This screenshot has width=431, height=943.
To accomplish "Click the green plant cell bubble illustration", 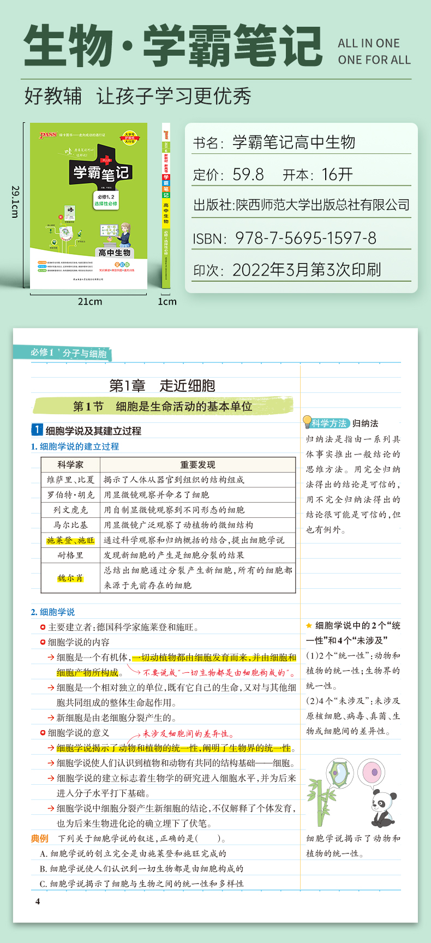I will [340, 773].
